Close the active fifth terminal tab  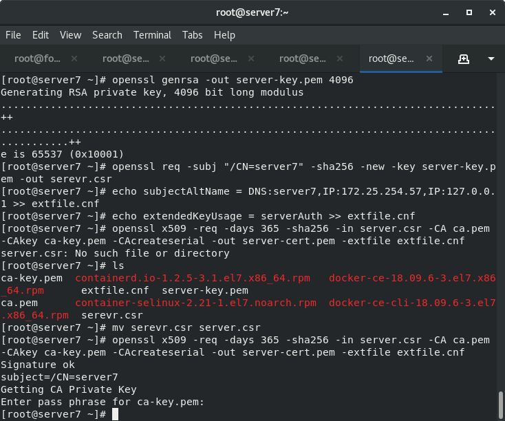click(x=429, y=58)
